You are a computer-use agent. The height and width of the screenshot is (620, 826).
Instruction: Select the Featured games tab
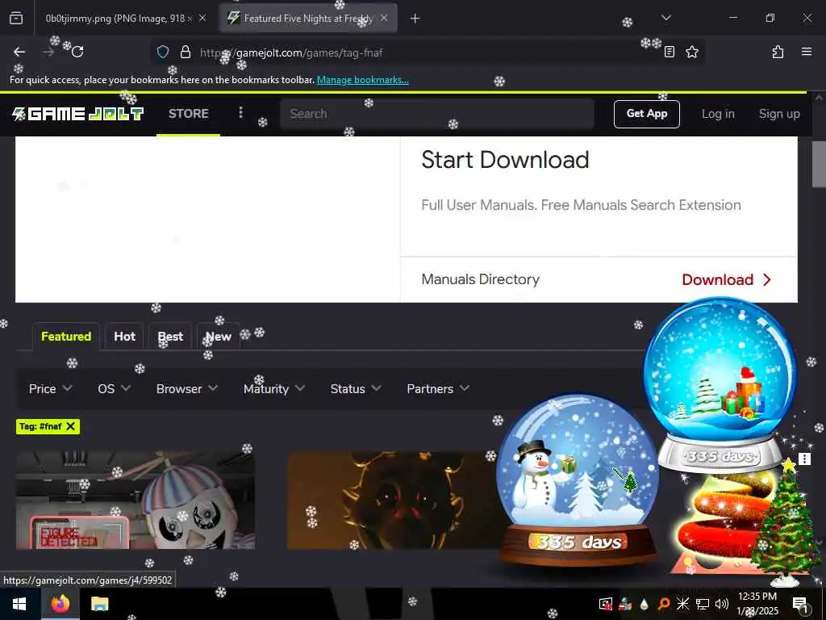66,337
